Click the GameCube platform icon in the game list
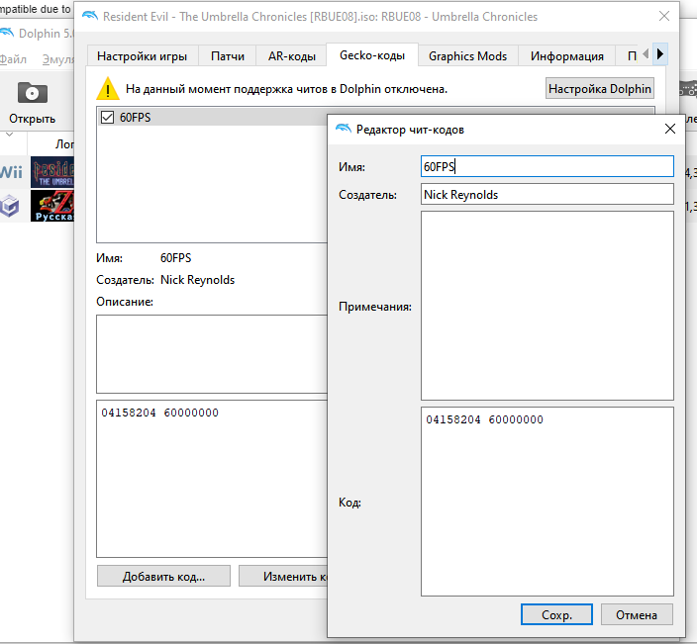Screen dimensions: 697x644 point(10,207)
